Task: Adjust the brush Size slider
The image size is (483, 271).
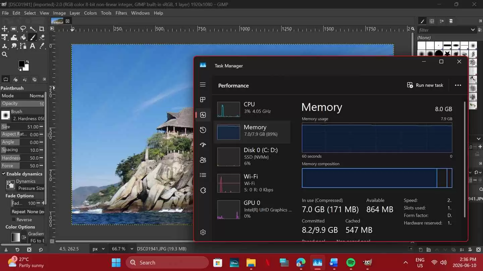Action: [22, 127]
